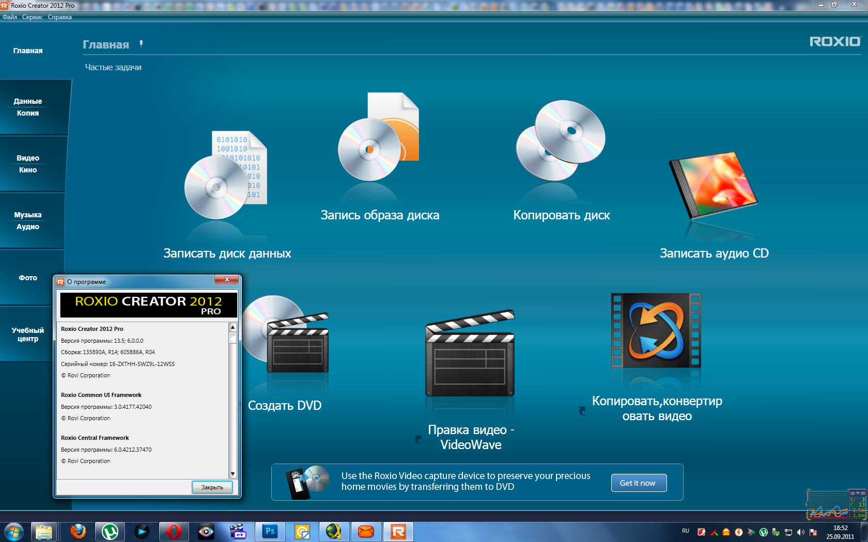Screen dimensions: 868x542
Task: Click Закрыть in the О программе dialog
Action: [x=212, y=487]
